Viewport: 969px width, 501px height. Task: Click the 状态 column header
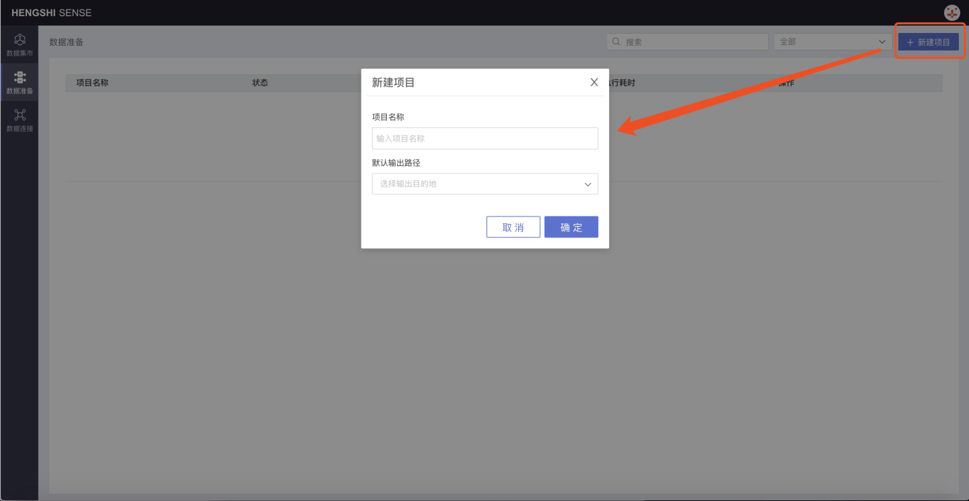point(260,83)
